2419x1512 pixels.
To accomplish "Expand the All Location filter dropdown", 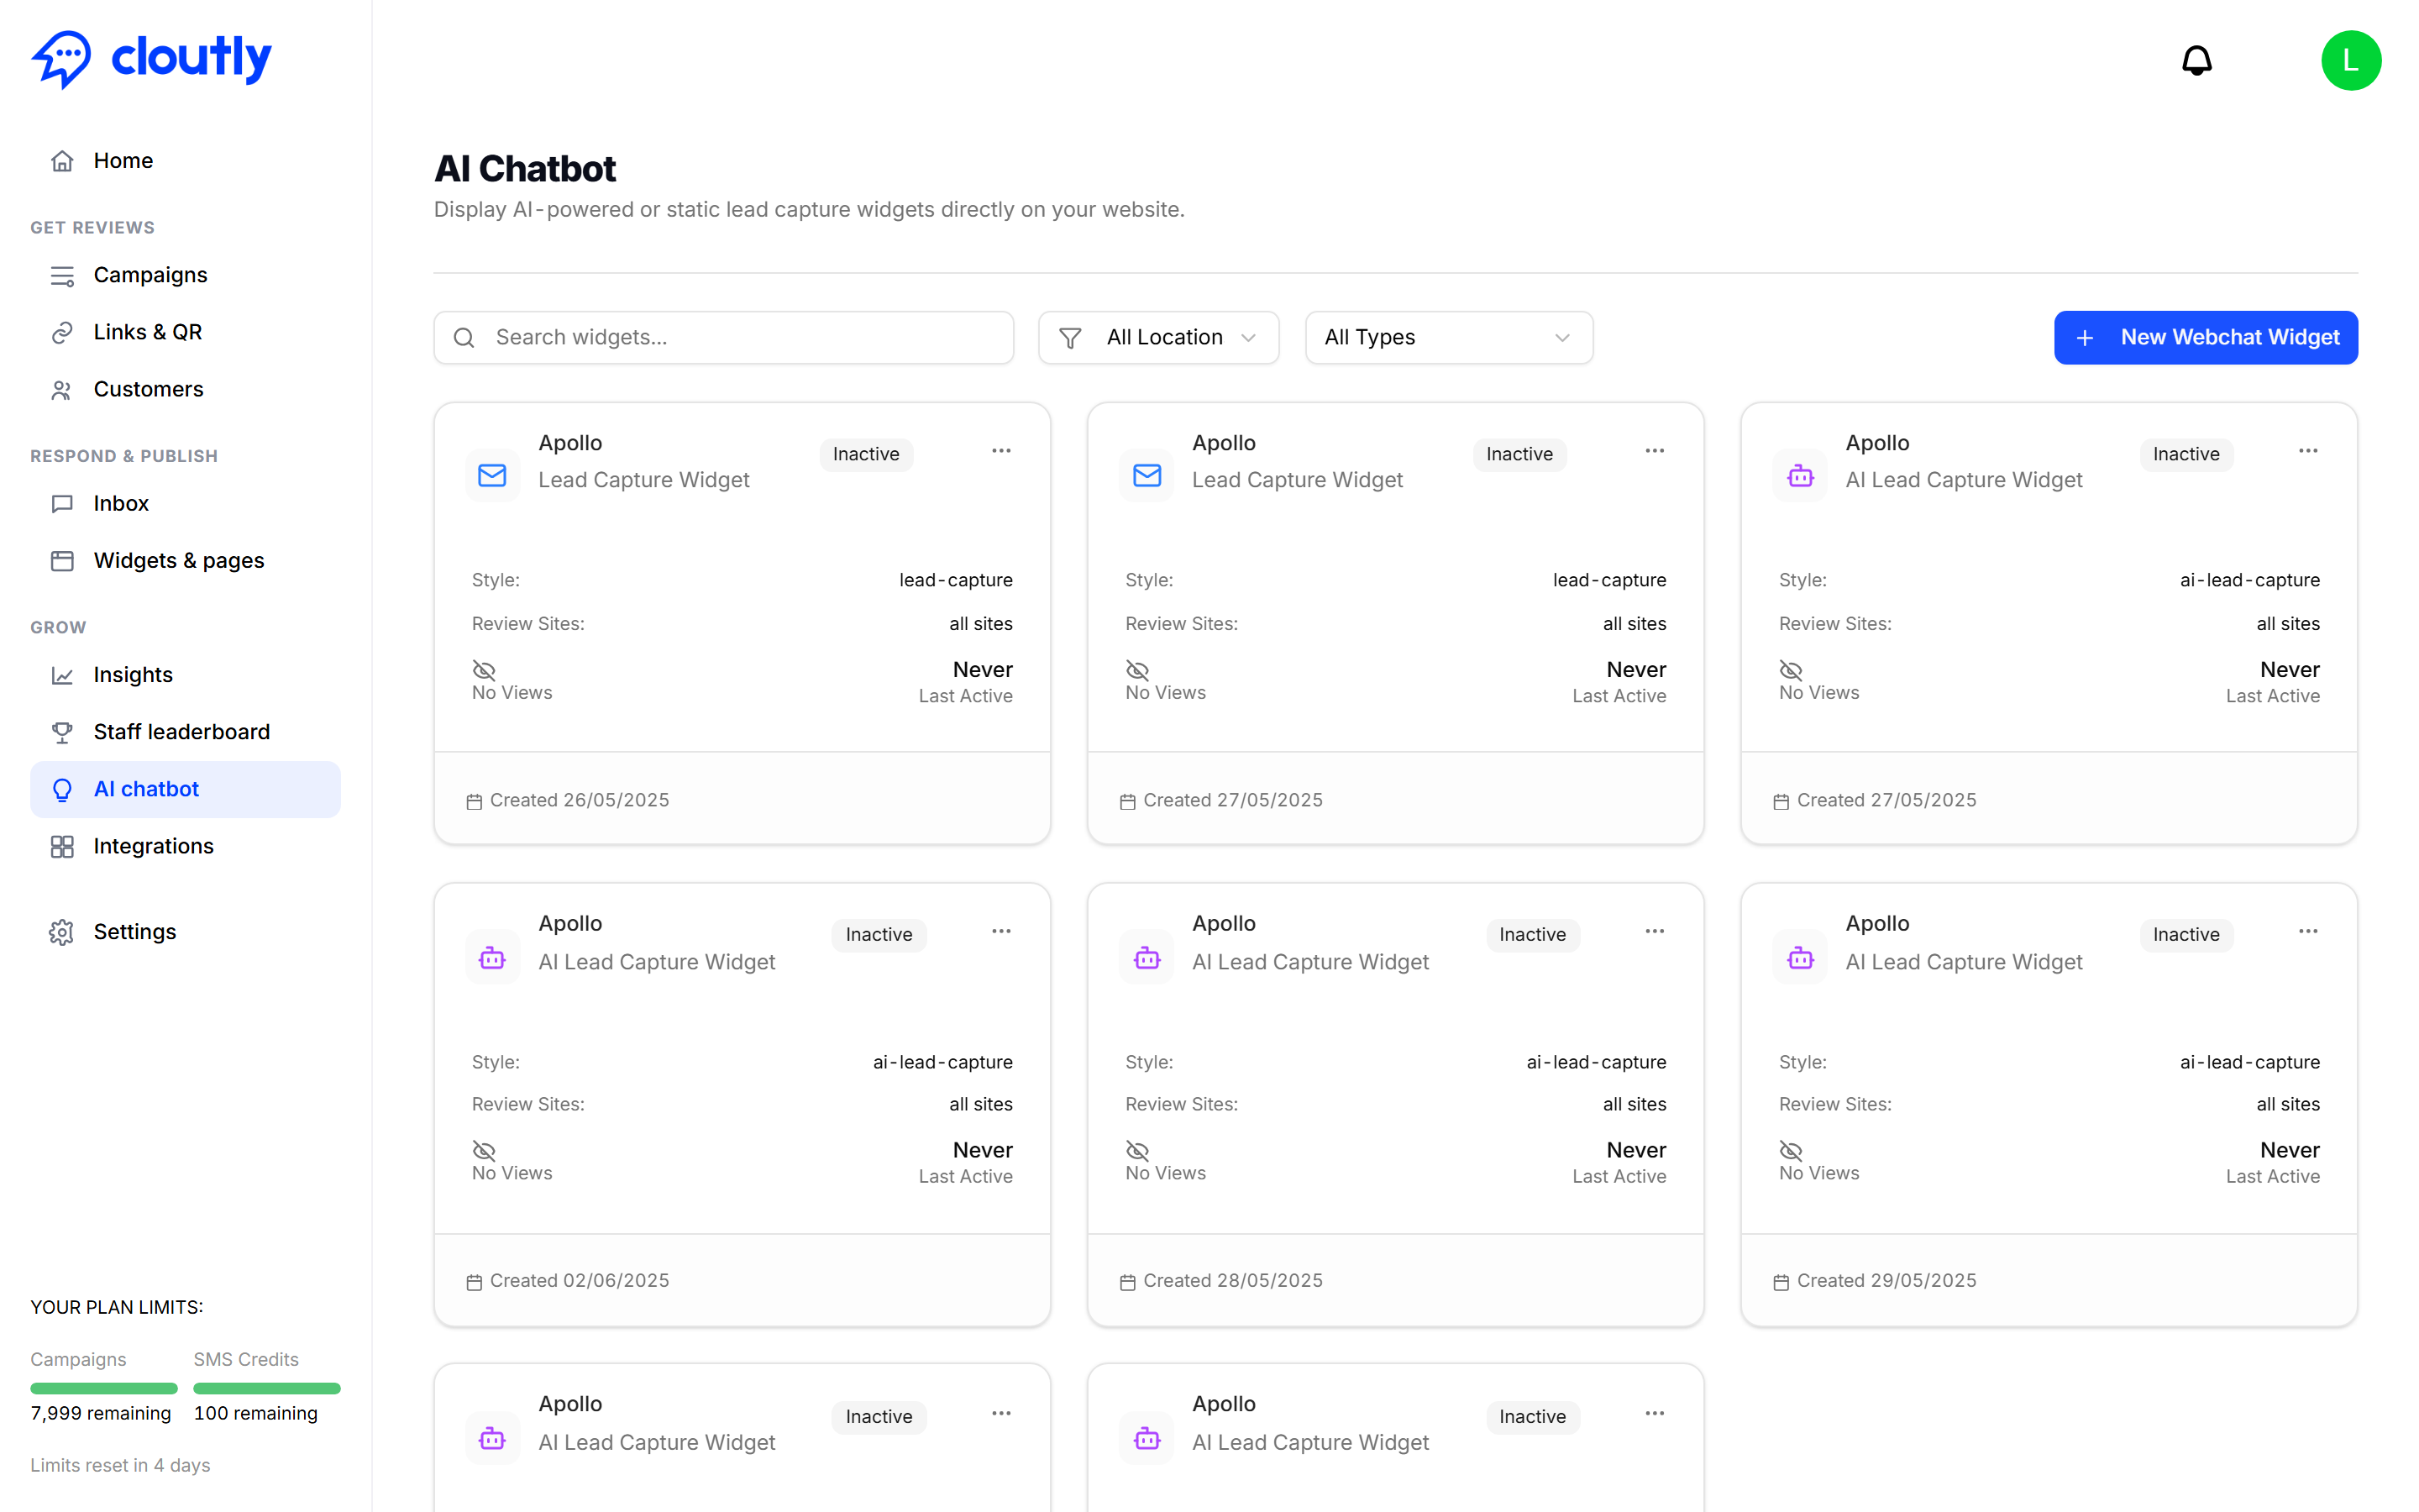I will 1158,338.
